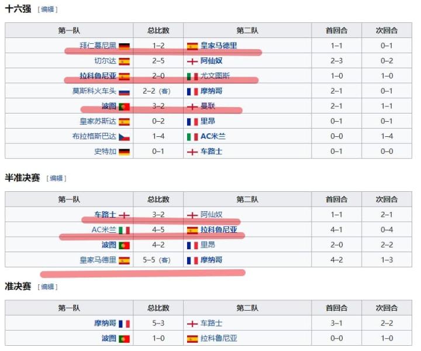421x351 pixels.
Task: Click the German flag beside 拜仁慕尼黑
Action: pyautogui.click(x=124, y=46)
